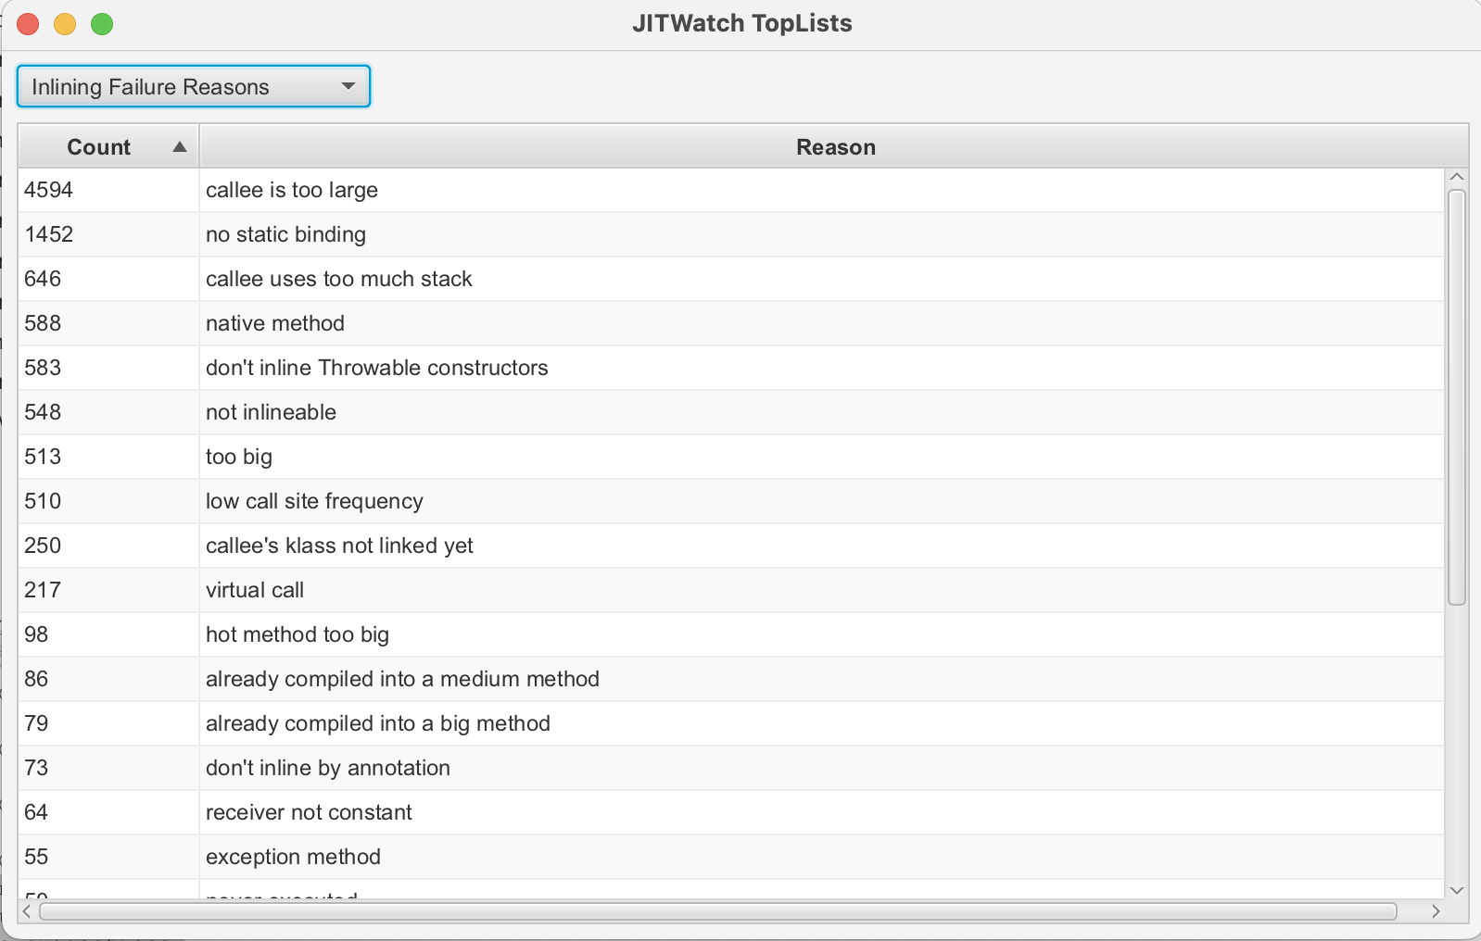Click the horizontal scrollbar thumb
This screenshot has width=1481, height=941.
(x=718, y=911)
